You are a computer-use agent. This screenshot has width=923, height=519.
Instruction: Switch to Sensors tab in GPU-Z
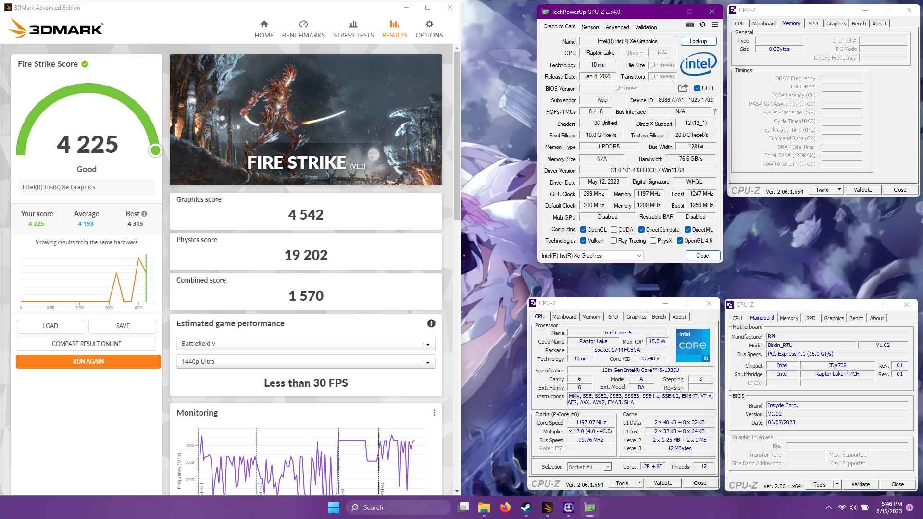click(x=590, y=27)
